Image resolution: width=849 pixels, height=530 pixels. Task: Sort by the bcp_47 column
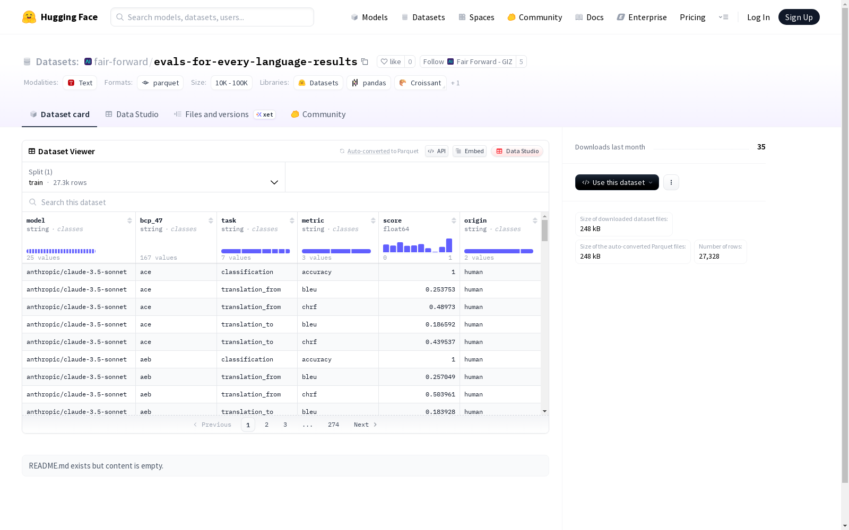pos(211,220)
